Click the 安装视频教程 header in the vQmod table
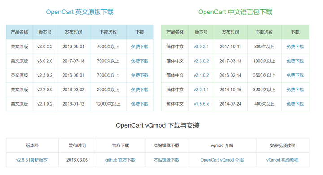Viewport: 323px width, 175px height. 282,145
